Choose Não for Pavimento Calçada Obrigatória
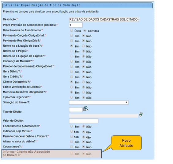Image resolution: width=173 pixels, height=164 pixels. [83, 36]
